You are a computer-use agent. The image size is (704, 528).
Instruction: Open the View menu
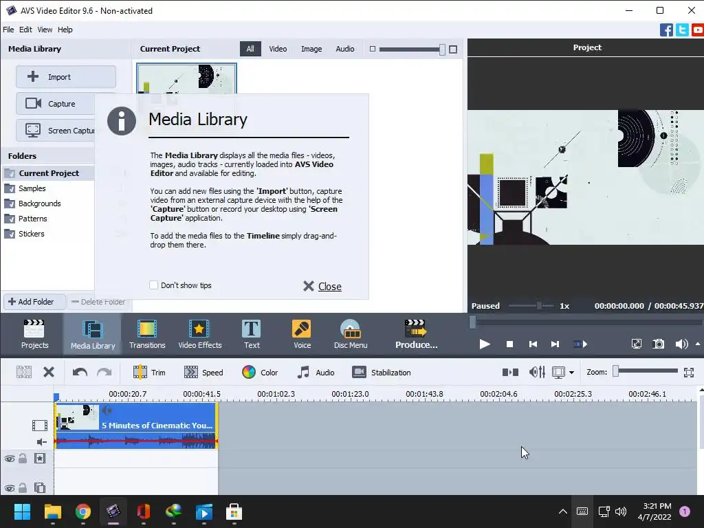coord(45,30)
